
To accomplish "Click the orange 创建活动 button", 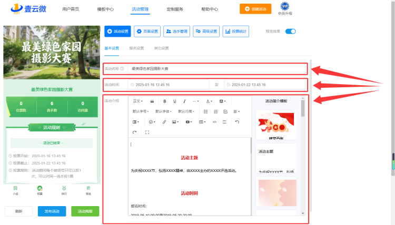I will [x=255, y=9].
